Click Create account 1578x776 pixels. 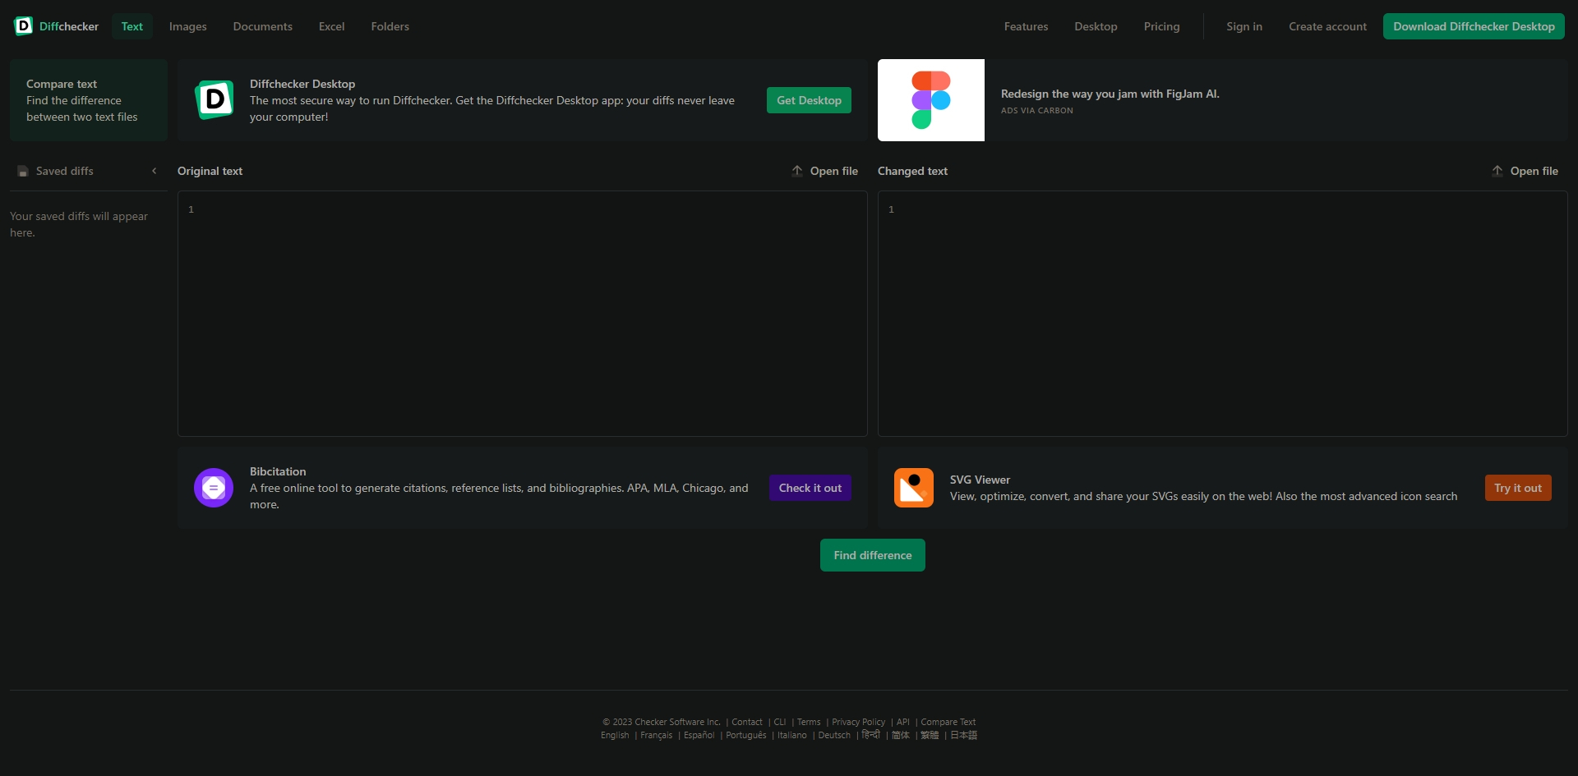[1328, 26]
